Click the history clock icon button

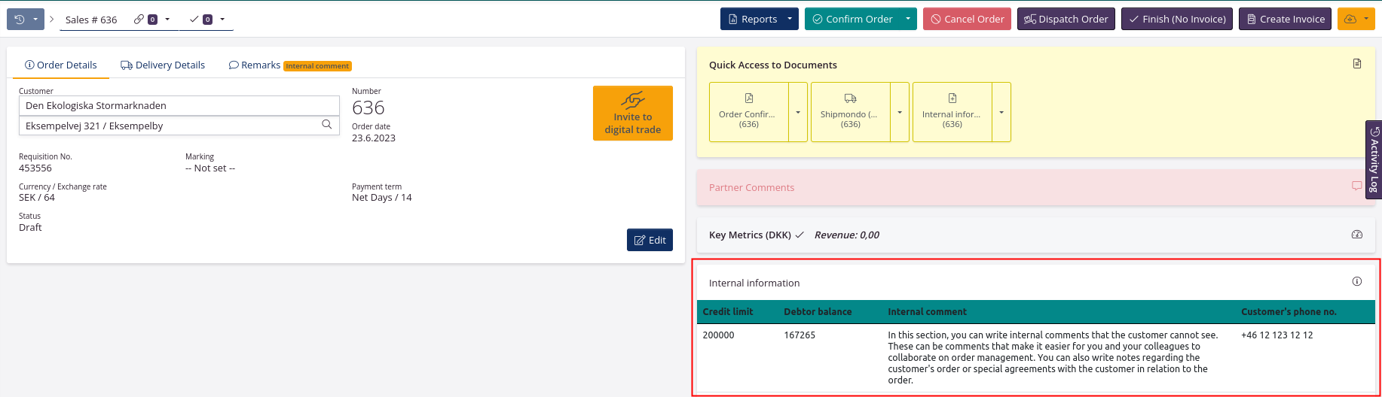20,20
